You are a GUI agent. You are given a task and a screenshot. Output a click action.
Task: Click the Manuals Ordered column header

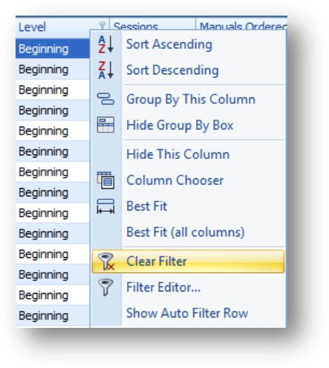(241, 24)
